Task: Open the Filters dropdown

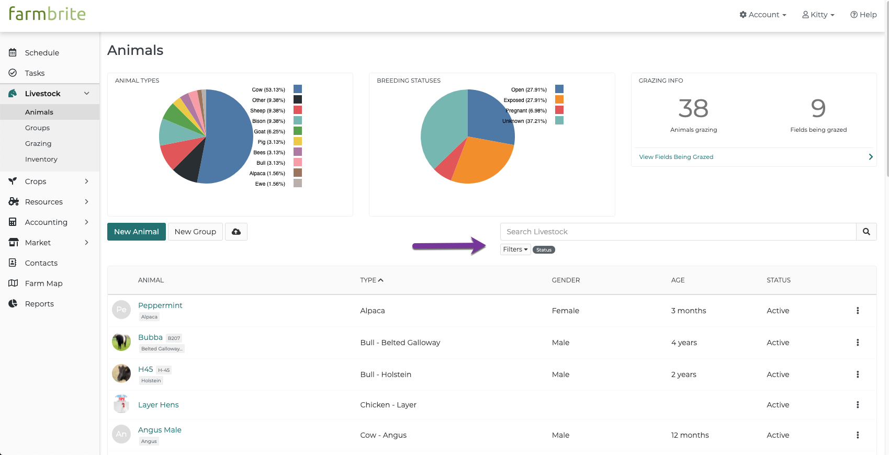Action: tap(515, 249)
